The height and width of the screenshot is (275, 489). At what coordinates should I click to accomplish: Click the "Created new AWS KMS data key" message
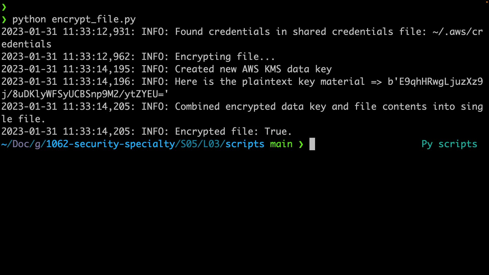[x=253, y=69]
